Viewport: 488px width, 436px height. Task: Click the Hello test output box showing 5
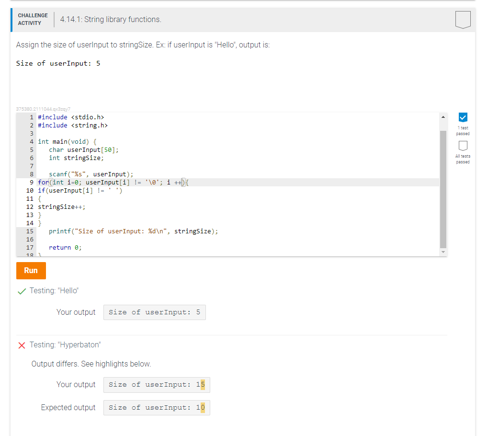point(154,312)
